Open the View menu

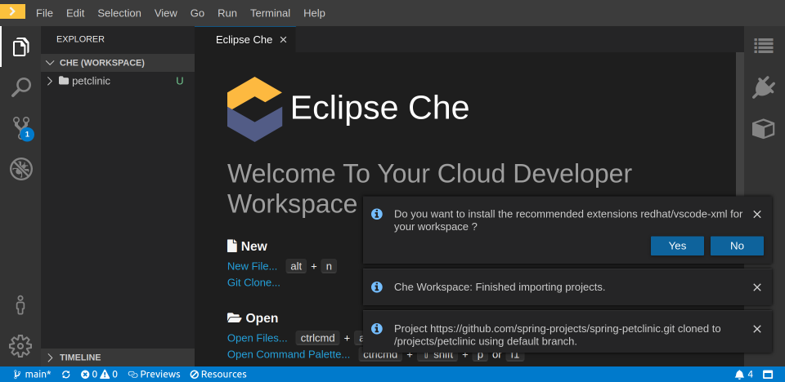click(x=166, y=13)
